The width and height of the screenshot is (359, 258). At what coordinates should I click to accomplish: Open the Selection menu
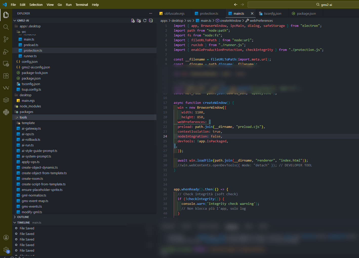(36, 5)
